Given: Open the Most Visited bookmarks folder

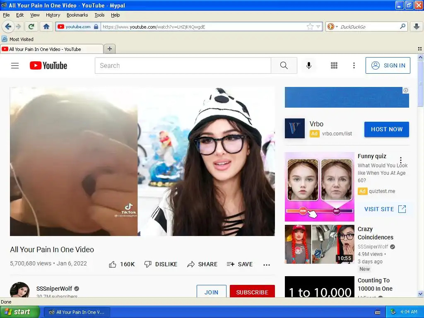Looking at the screenshot, I should [x=17, y=39].
